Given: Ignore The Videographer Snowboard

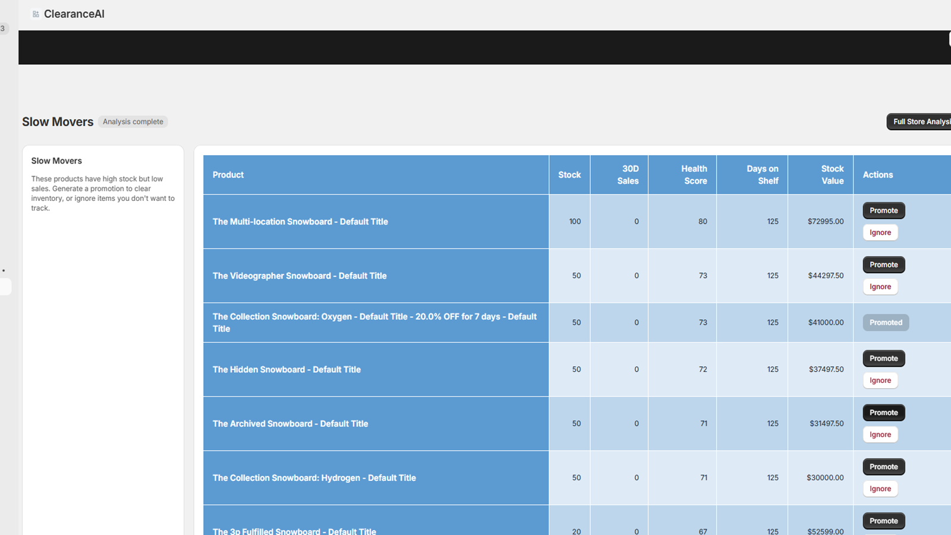Looking at the screenshot, I should click(880, 287).
